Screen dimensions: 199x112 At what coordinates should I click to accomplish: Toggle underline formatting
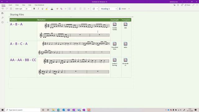(x=42, y=9)
